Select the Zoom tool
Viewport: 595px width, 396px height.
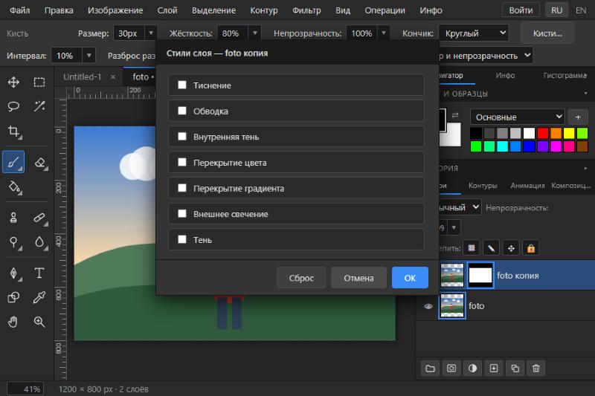39,322
